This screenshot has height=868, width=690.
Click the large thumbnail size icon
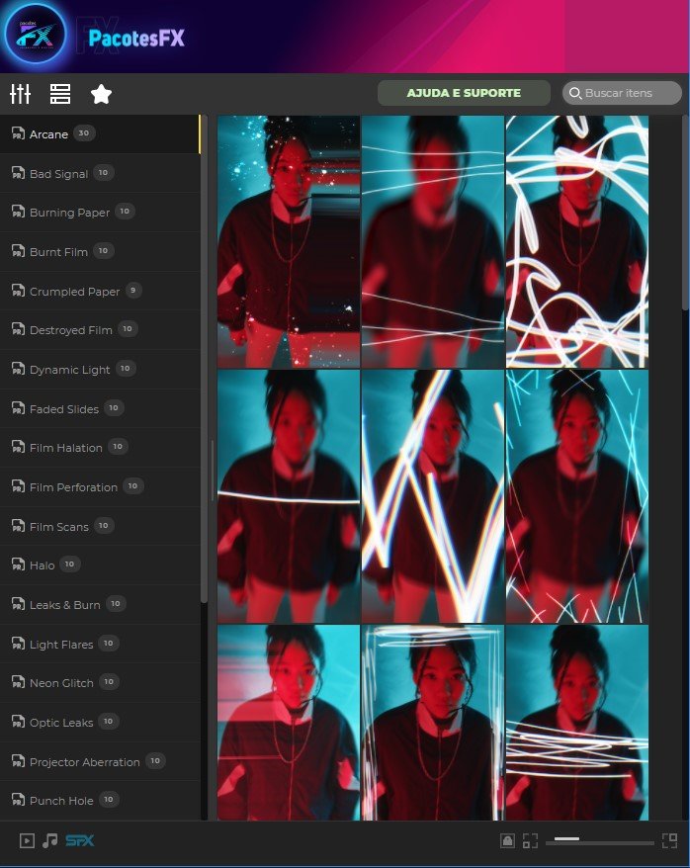[669, 840]
